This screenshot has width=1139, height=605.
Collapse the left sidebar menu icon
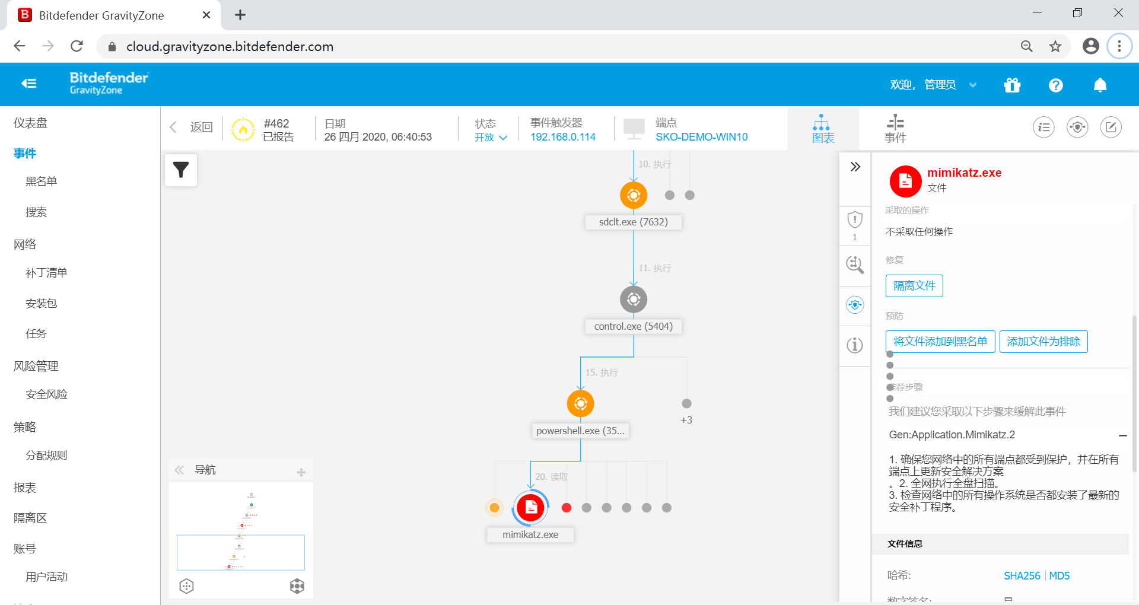(x=29, y=84)
